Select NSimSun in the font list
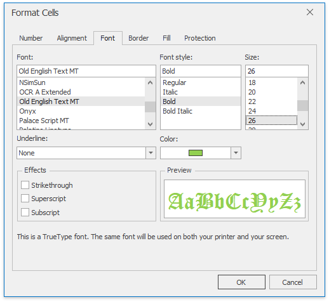This screenshot has height=302, width=329. 81,82
